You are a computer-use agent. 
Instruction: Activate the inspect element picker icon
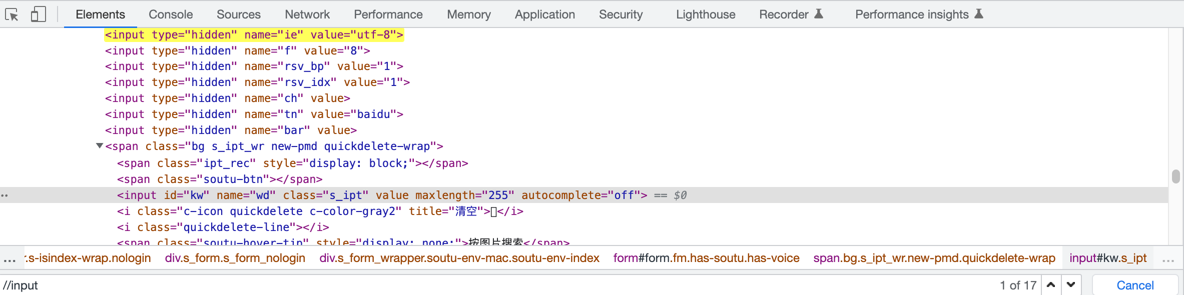[12, 14]
